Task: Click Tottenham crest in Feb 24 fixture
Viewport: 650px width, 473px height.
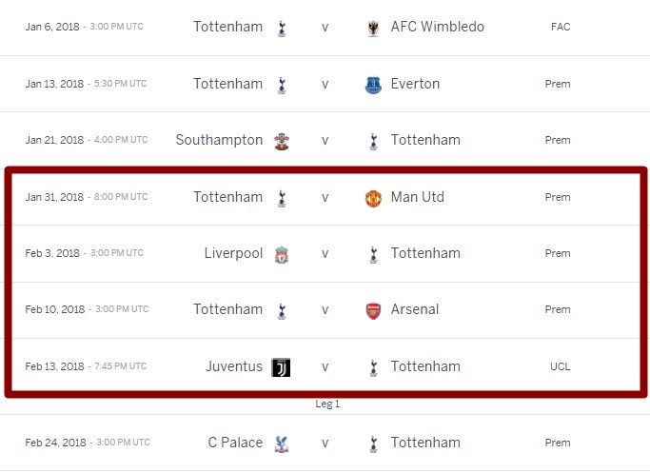Action: point(373,443)
